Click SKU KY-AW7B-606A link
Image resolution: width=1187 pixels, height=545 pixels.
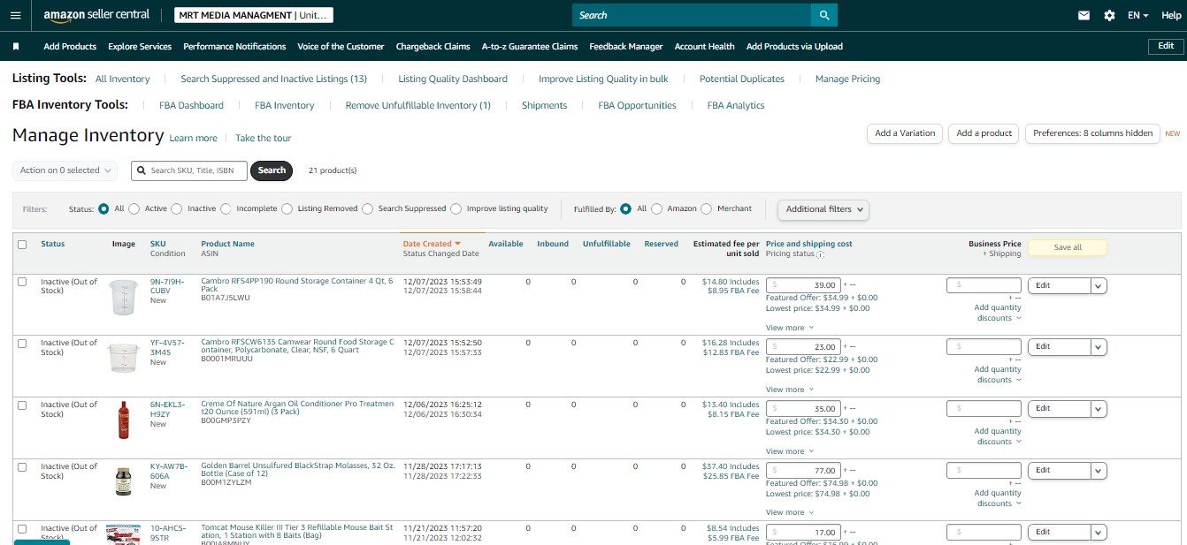pos(168,471)
